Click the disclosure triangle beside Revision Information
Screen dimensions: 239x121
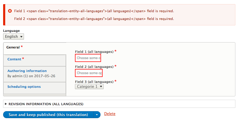(x=6, y=104)
